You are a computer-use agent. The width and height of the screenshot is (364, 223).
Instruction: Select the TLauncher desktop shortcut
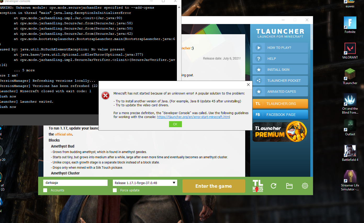tap(350, 77)
